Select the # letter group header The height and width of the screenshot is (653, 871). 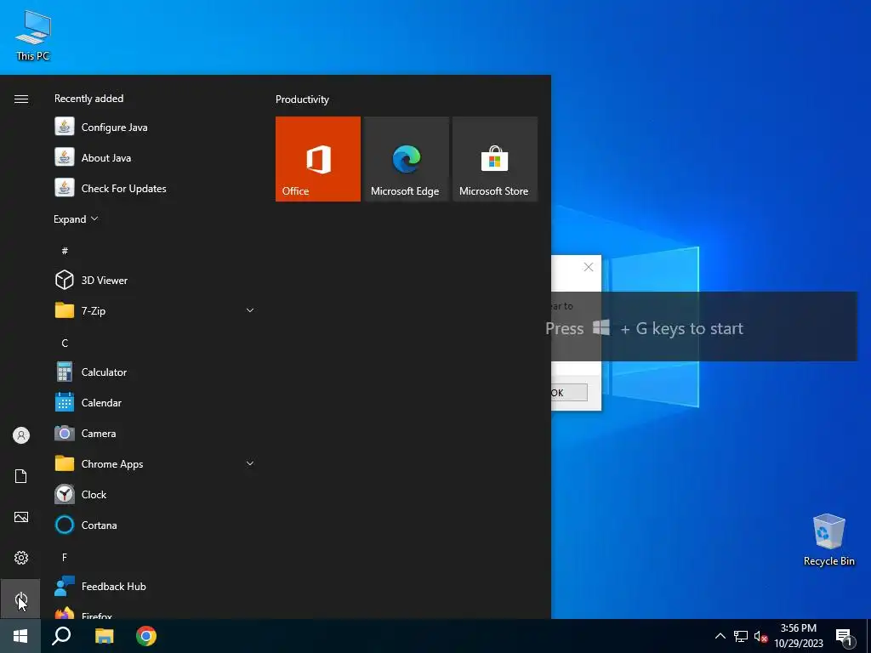pos(65,251)
